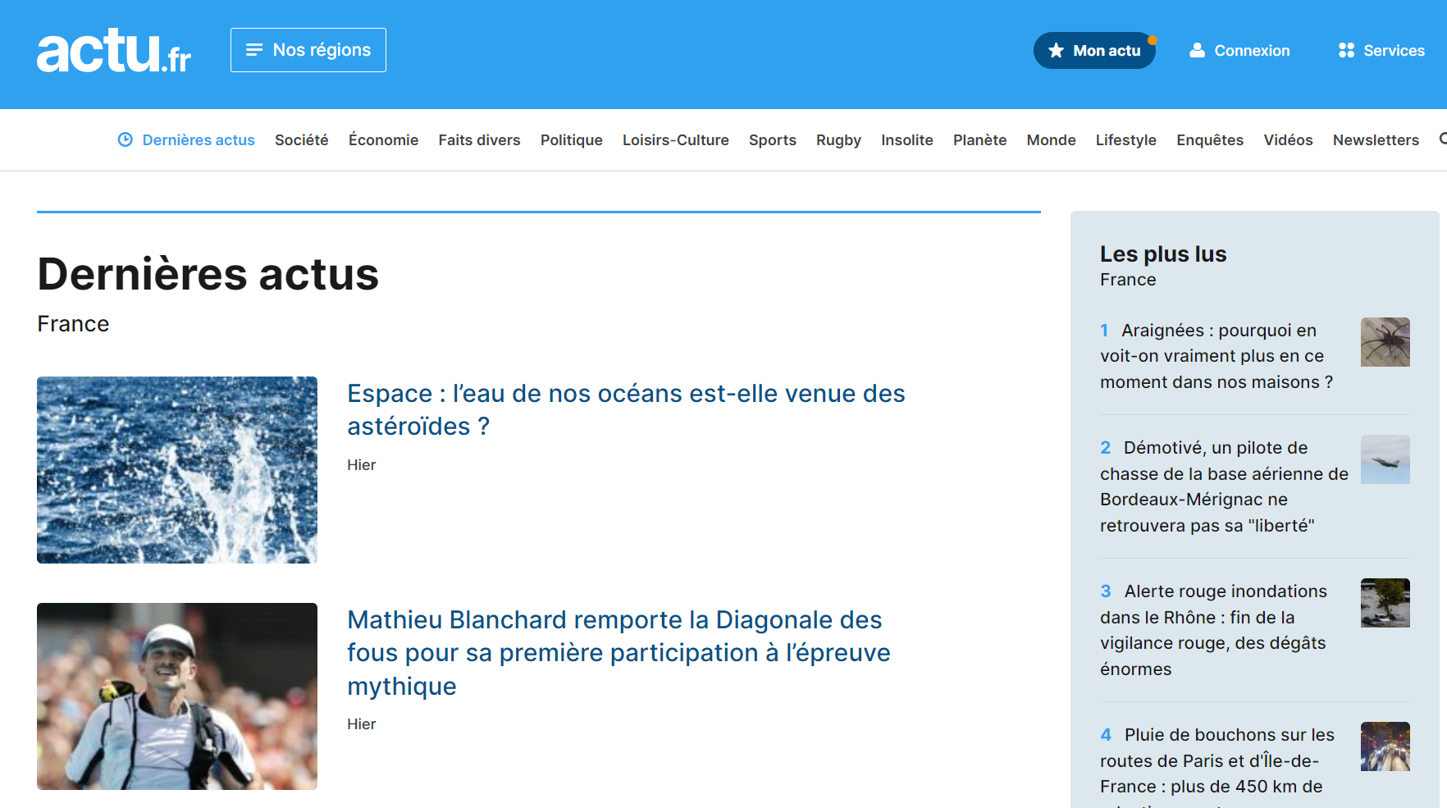
Task: Click the night traffic jam thumbnail
Action: point(1385,746)
